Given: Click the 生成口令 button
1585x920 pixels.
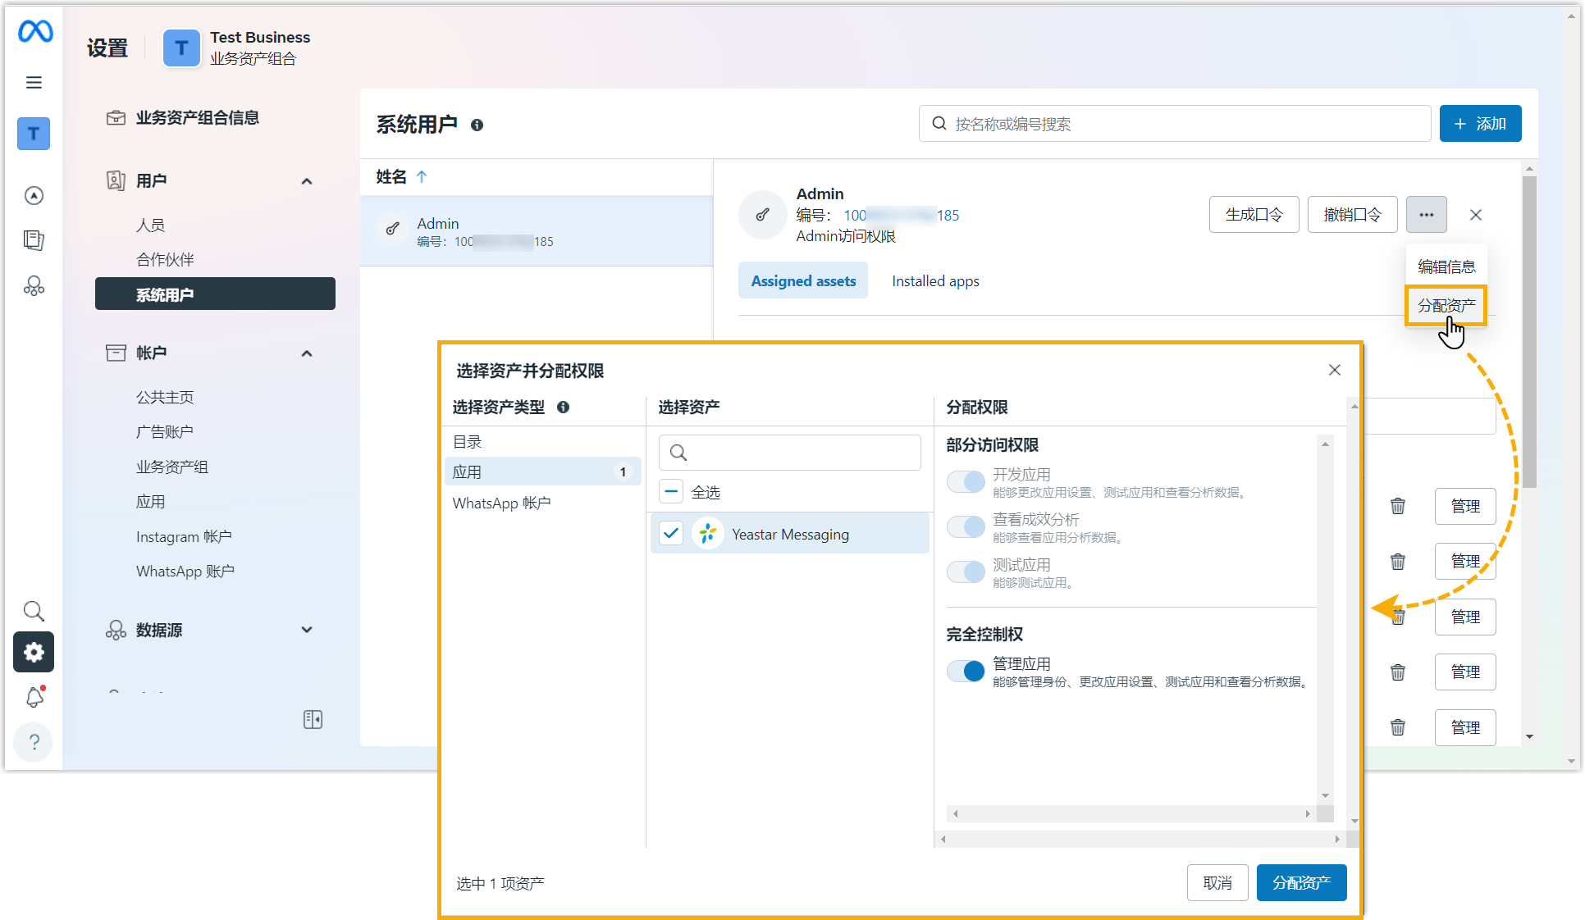Looking at the screenshot, I should pyautogui.click(x=1254, y=215).
